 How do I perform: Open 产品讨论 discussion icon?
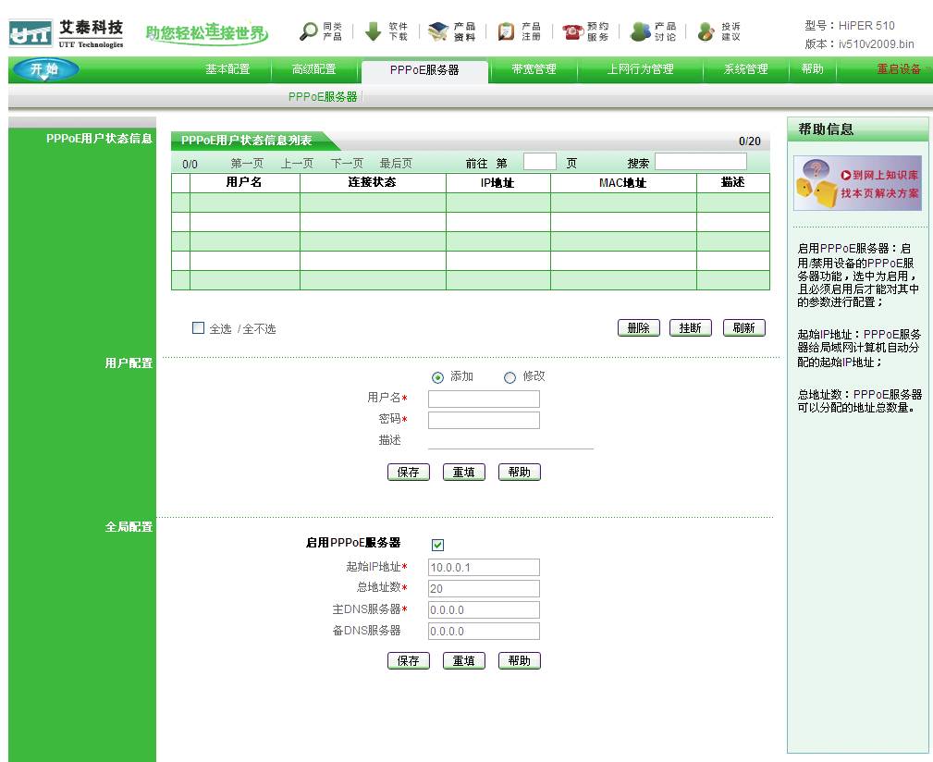[x=640, y=32]
